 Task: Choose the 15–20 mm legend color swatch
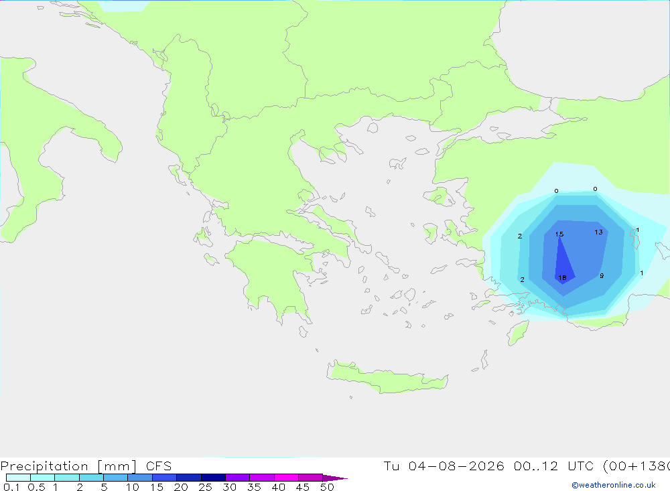click(x=164, y=478)
